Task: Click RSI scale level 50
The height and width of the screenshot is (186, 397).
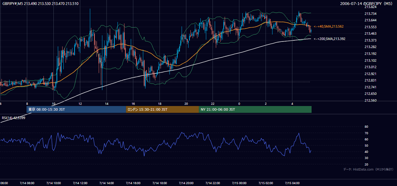Action: [366, 146]
